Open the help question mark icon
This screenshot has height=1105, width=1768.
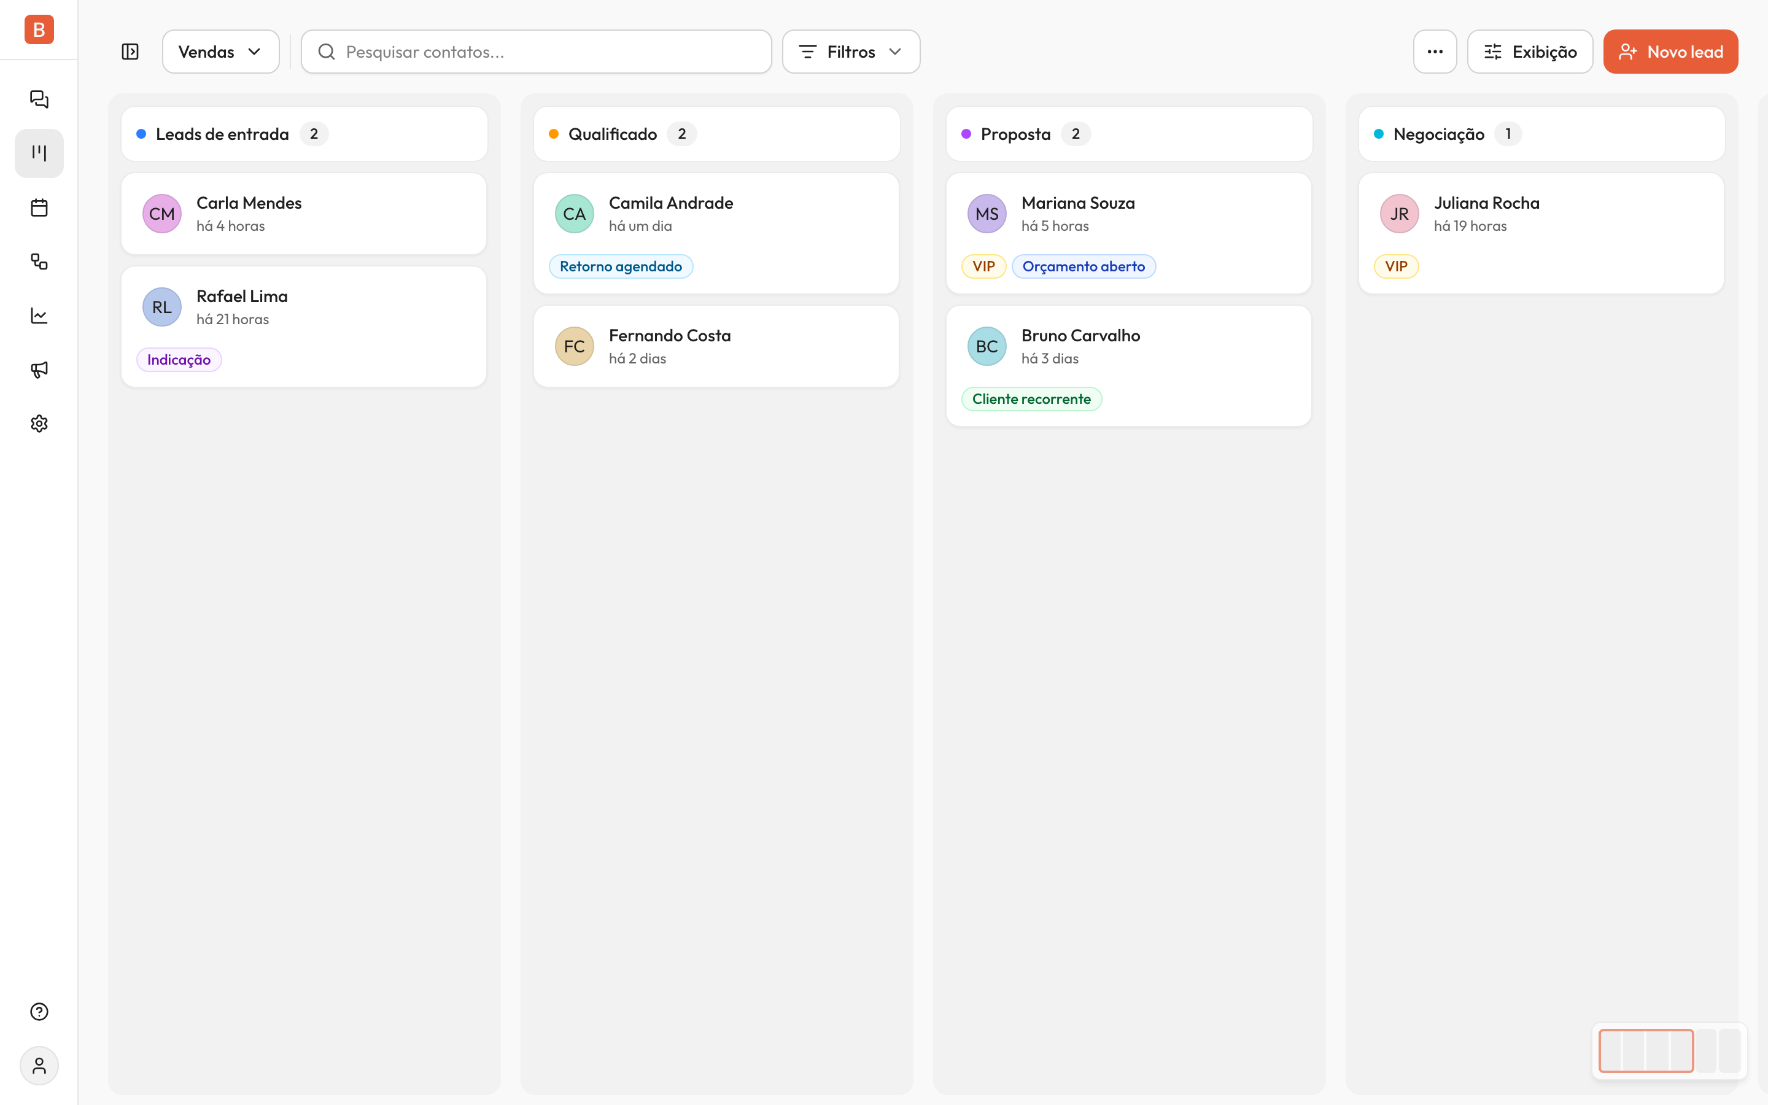click(39, 1012)
